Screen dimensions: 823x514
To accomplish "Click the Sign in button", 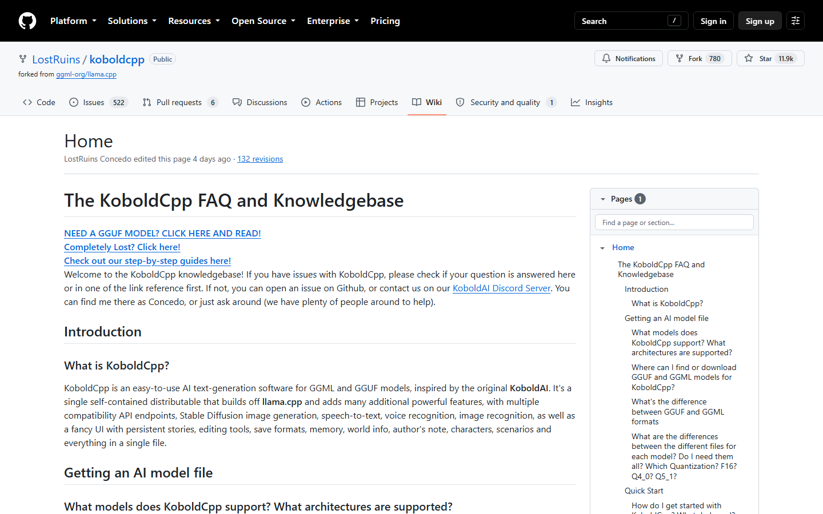I will coord(713,21).
